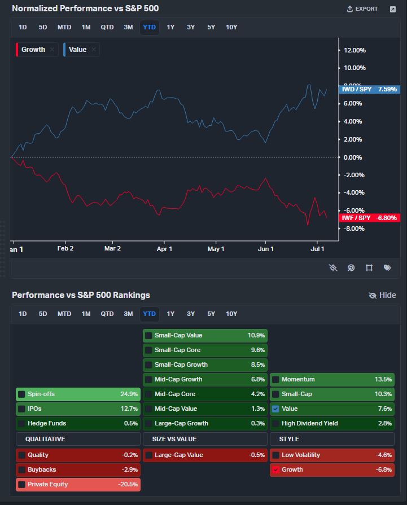Click the IWD / SPY value label
This screenshot has height=505, width=407.
click(369, 89)
